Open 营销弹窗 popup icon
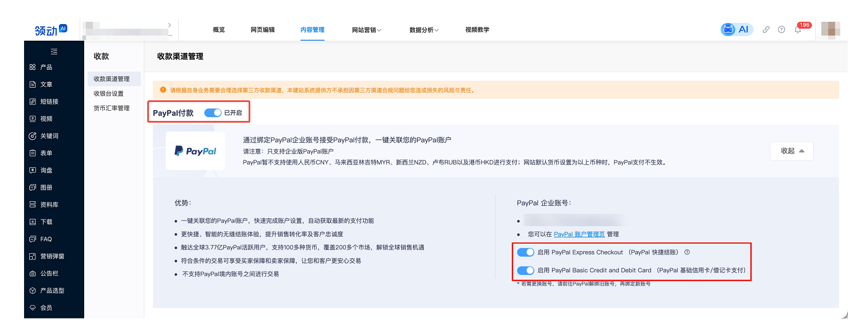This screenshot has width=858, height=325. click(33, 256)
